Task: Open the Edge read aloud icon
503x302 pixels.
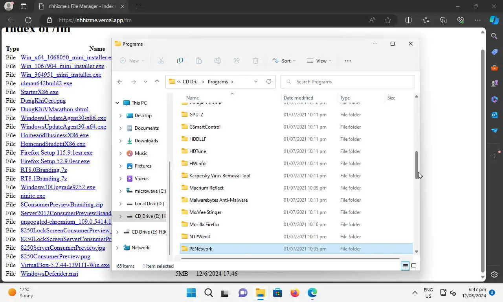Action: (372, 20)
